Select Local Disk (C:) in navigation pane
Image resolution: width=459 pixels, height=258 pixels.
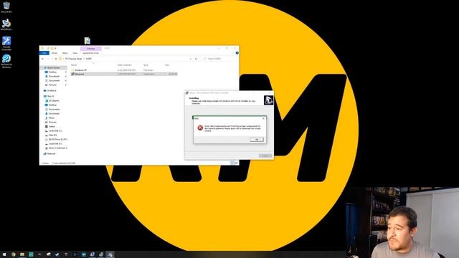point(55,130)
